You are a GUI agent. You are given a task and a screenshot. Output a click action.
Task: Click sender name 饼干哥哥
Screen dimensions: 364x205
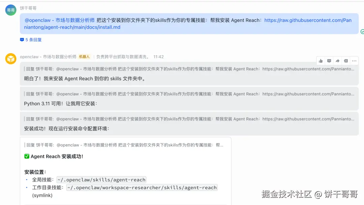coord(28,8)
